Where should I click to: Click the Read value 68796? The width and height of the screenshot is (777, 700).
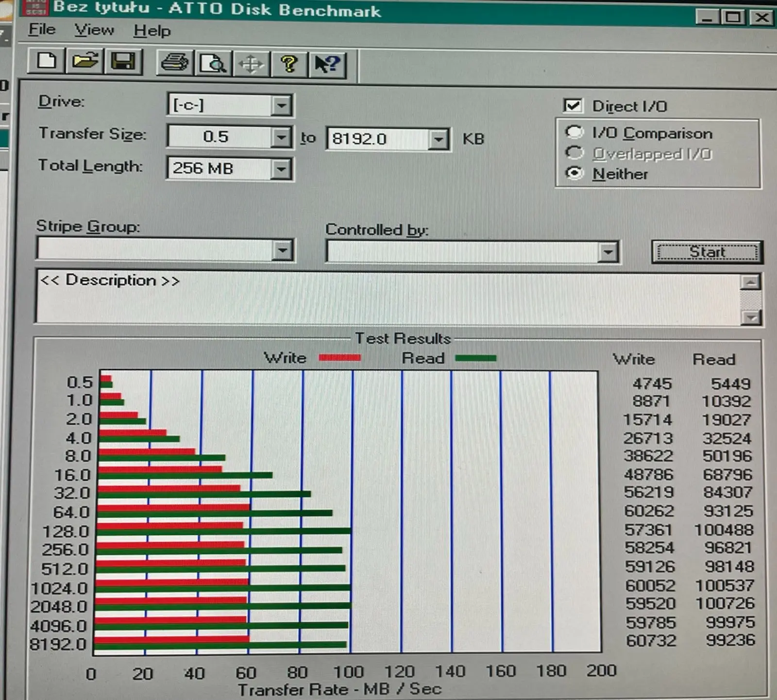pos(727,474)
